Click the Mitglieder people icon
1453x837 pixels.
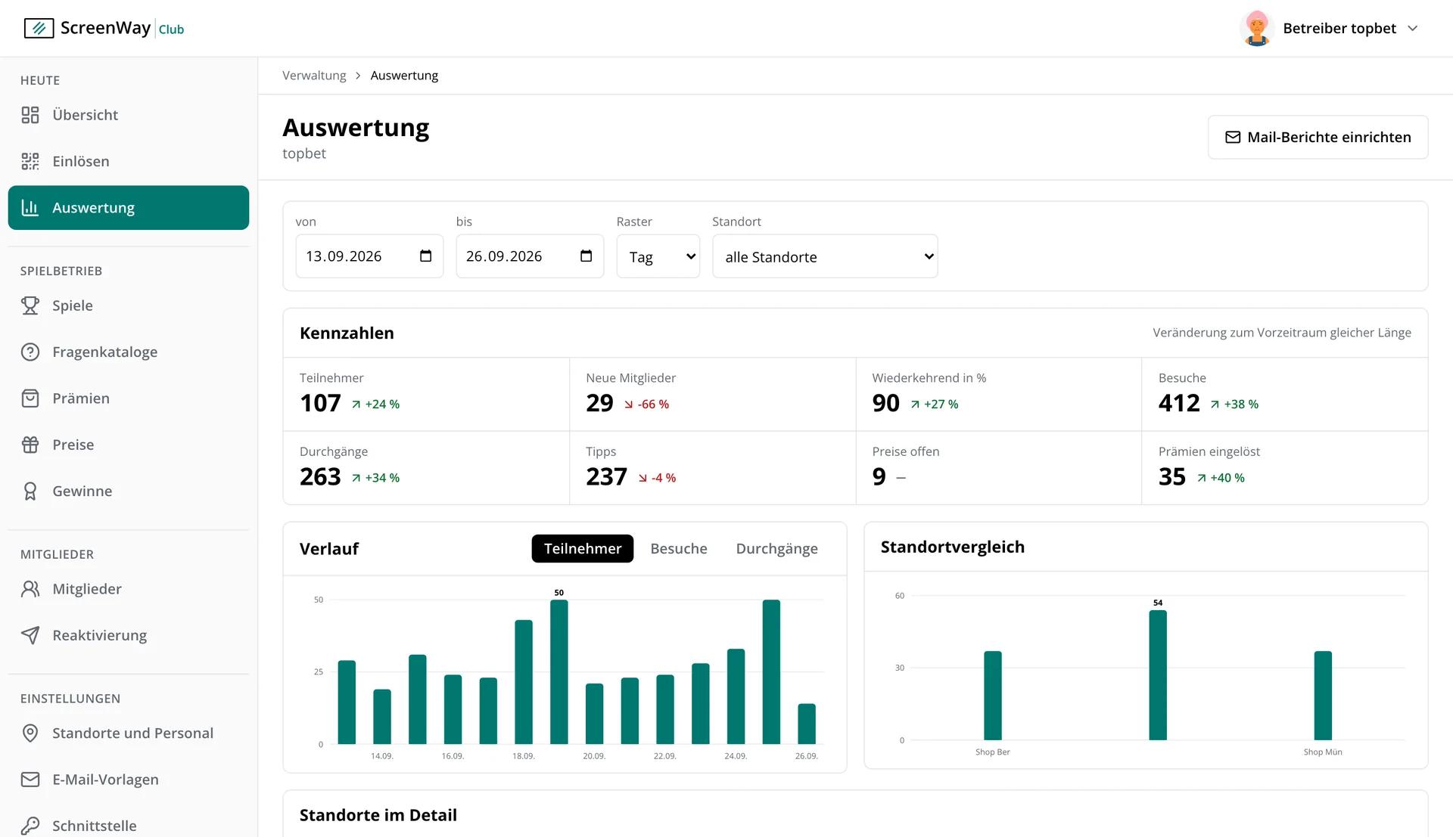coord(30,589)
